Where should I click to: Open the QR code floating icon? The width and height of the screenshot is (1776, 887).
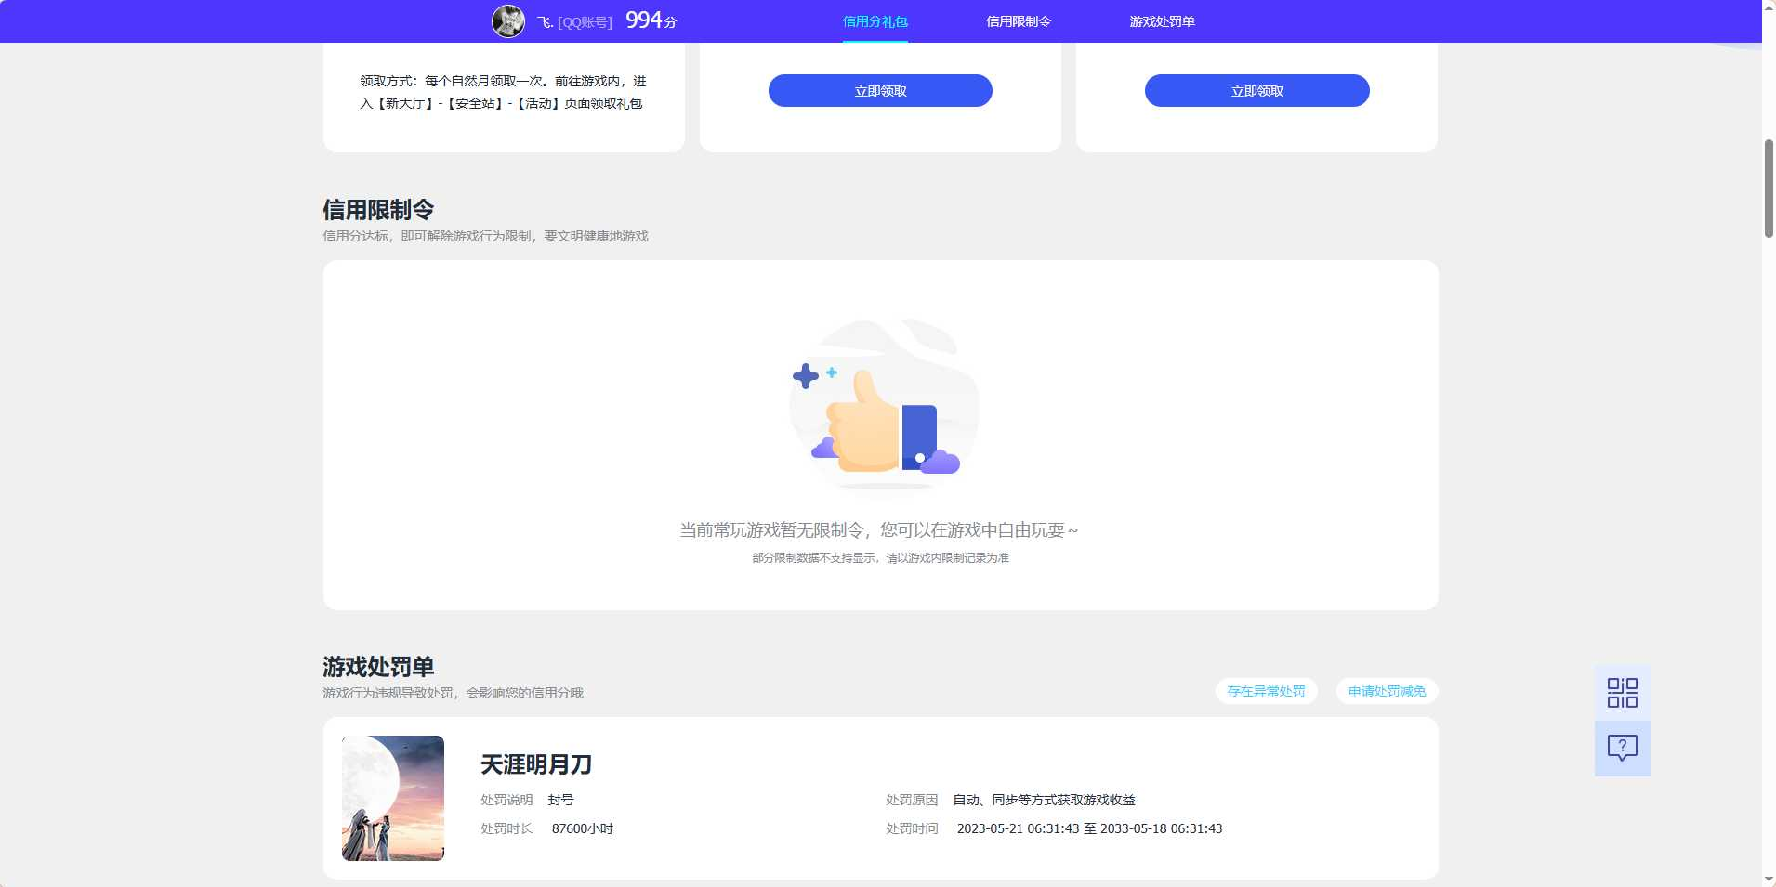click(x=1622, y=693)
